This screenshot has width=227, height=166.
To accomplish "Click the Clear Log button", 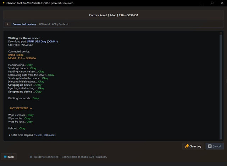I will 193,146.
